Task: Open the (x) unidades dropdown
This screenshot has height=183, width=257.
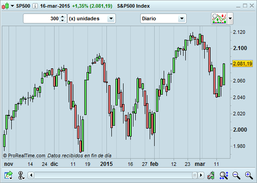Action: 92,18
